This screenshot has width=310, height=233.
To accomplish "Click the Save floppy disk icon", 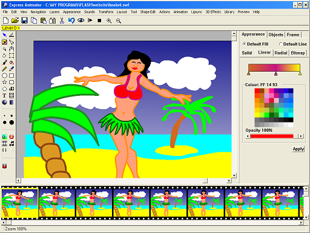I will (x=24, y=21).
